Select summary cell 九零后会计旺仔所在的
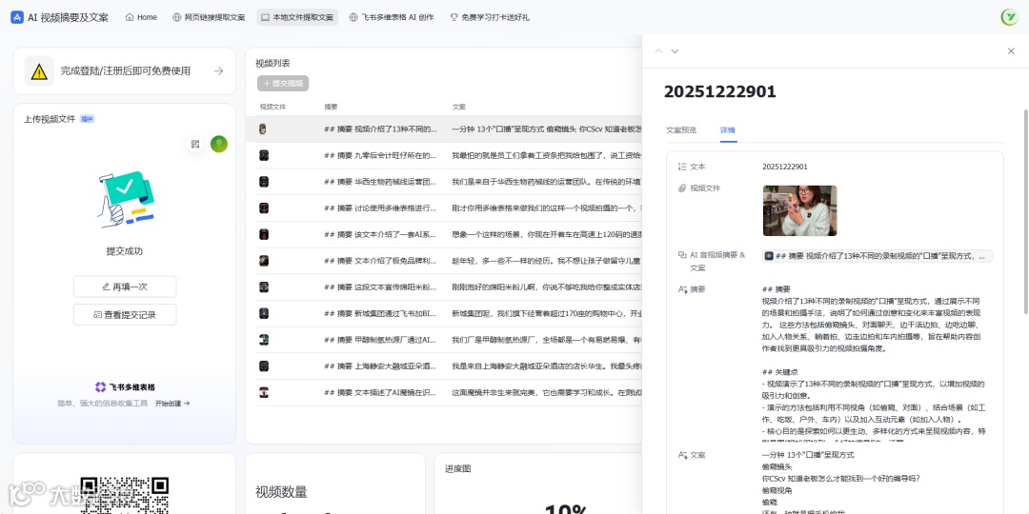1029x514 pixels. pos(381,155)
